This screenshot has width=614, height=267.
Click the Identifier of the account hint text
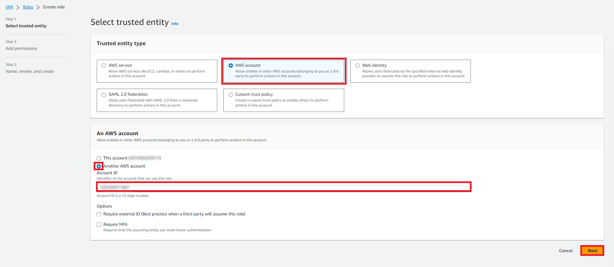point(134,179)
